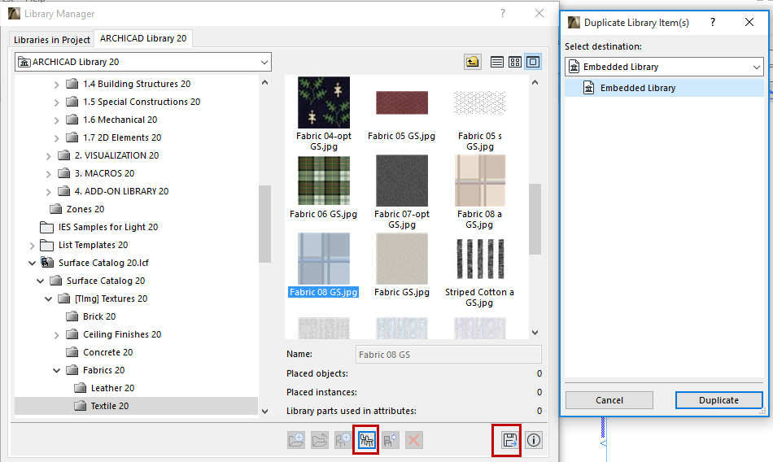Select the Surface Catalog 20 folder
Viewport: 773px width, 462px height.
(106, 281)
